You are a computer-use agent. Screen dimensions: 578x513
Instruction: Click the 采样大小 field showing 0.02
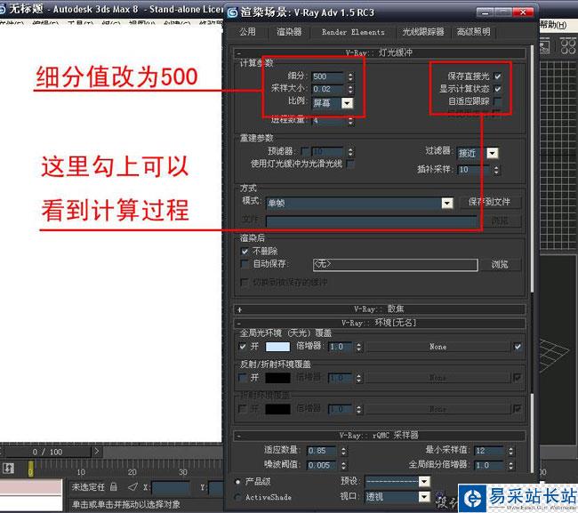click(327, 89)
